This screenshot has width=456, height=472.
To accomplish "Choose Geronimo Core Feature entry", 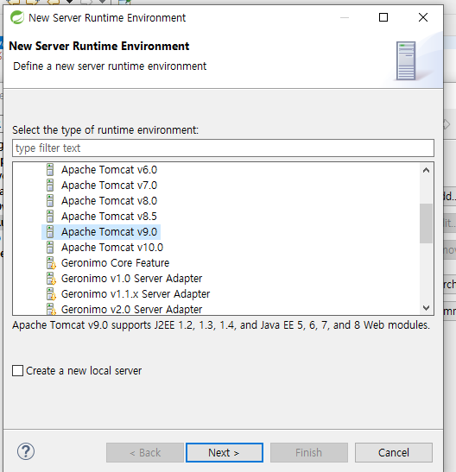I will coord(115,263).
